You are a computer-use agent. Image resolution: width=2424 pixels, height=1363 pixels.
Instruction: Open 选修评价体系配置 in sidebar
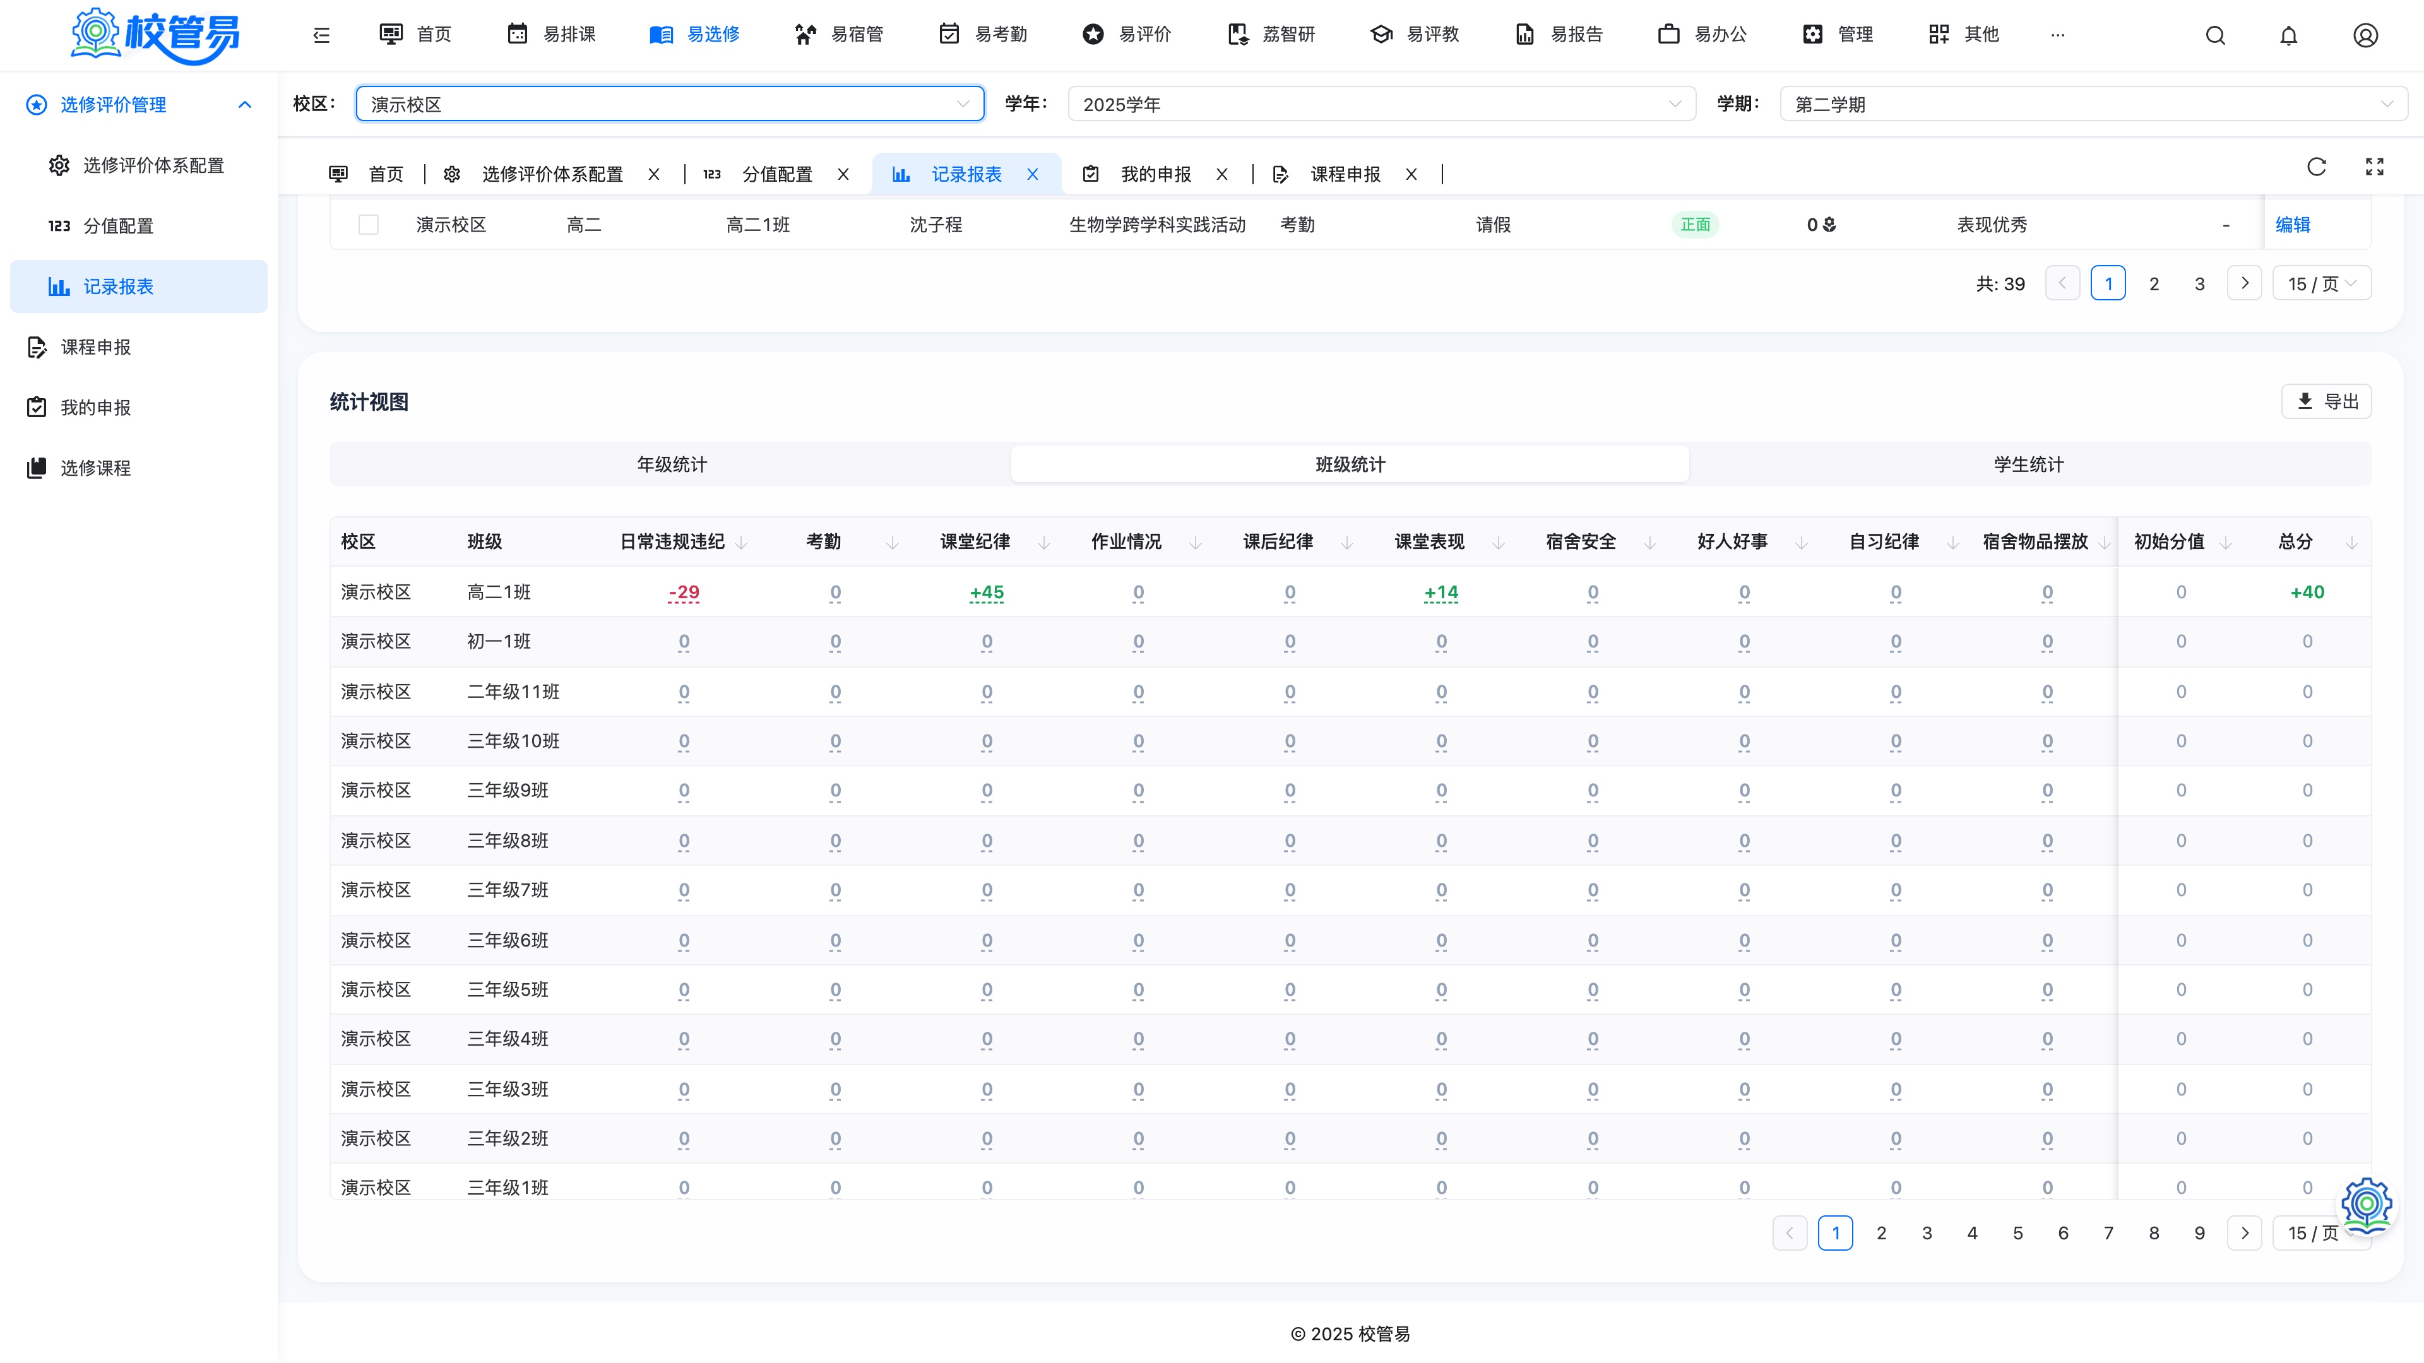(140, 165)
